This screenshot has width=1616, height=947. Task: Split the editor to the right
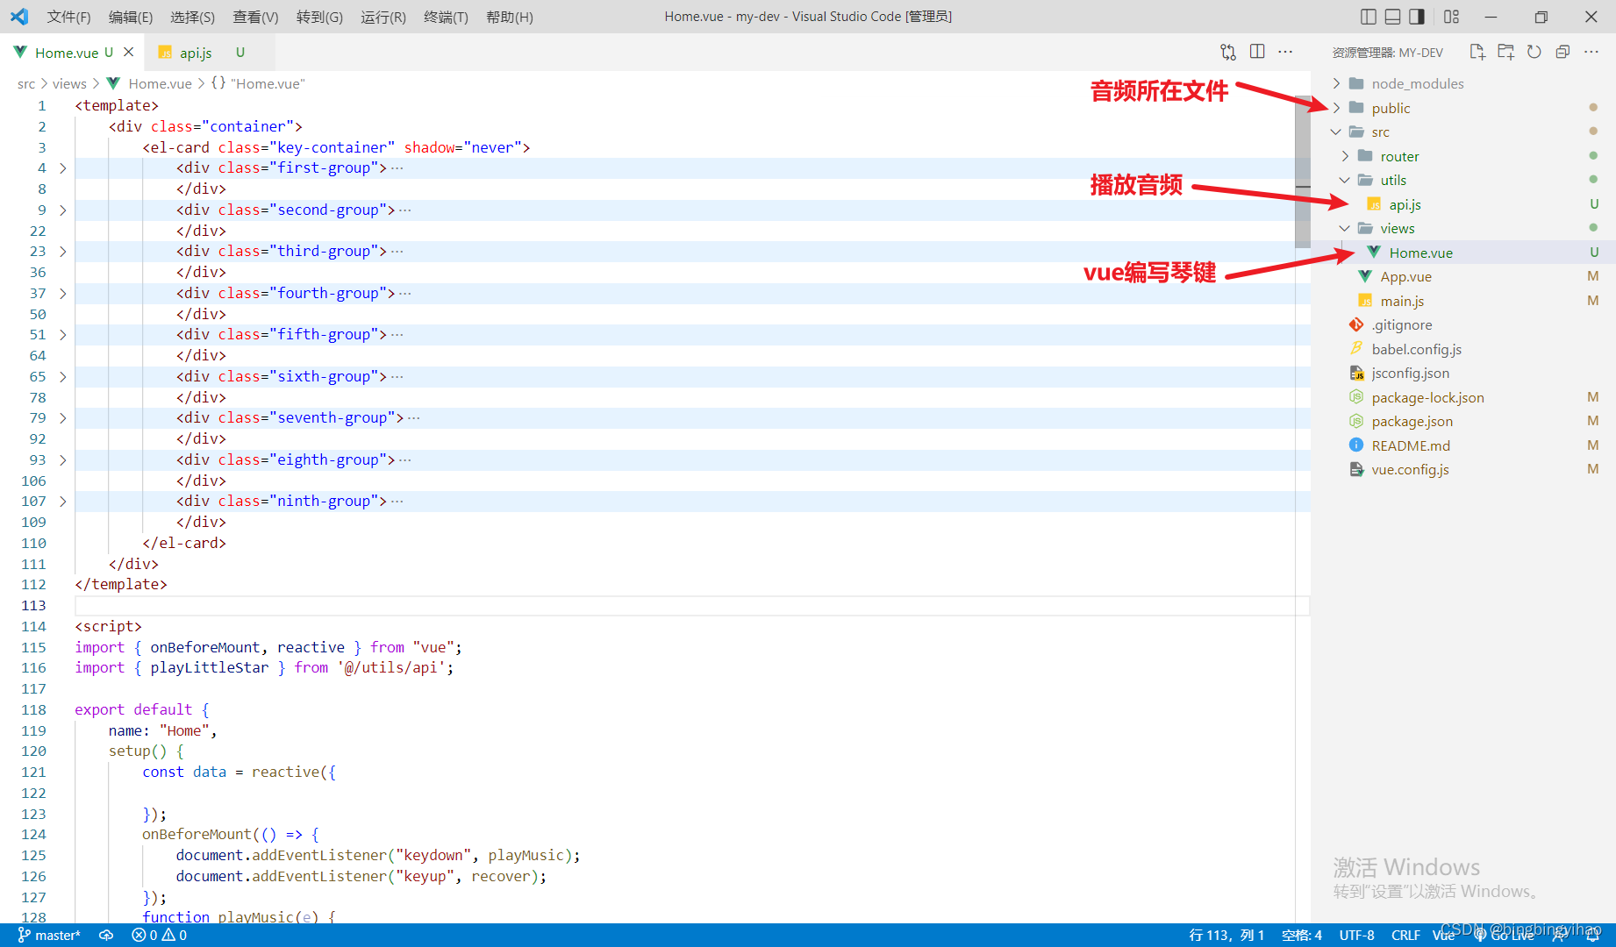1257,52
